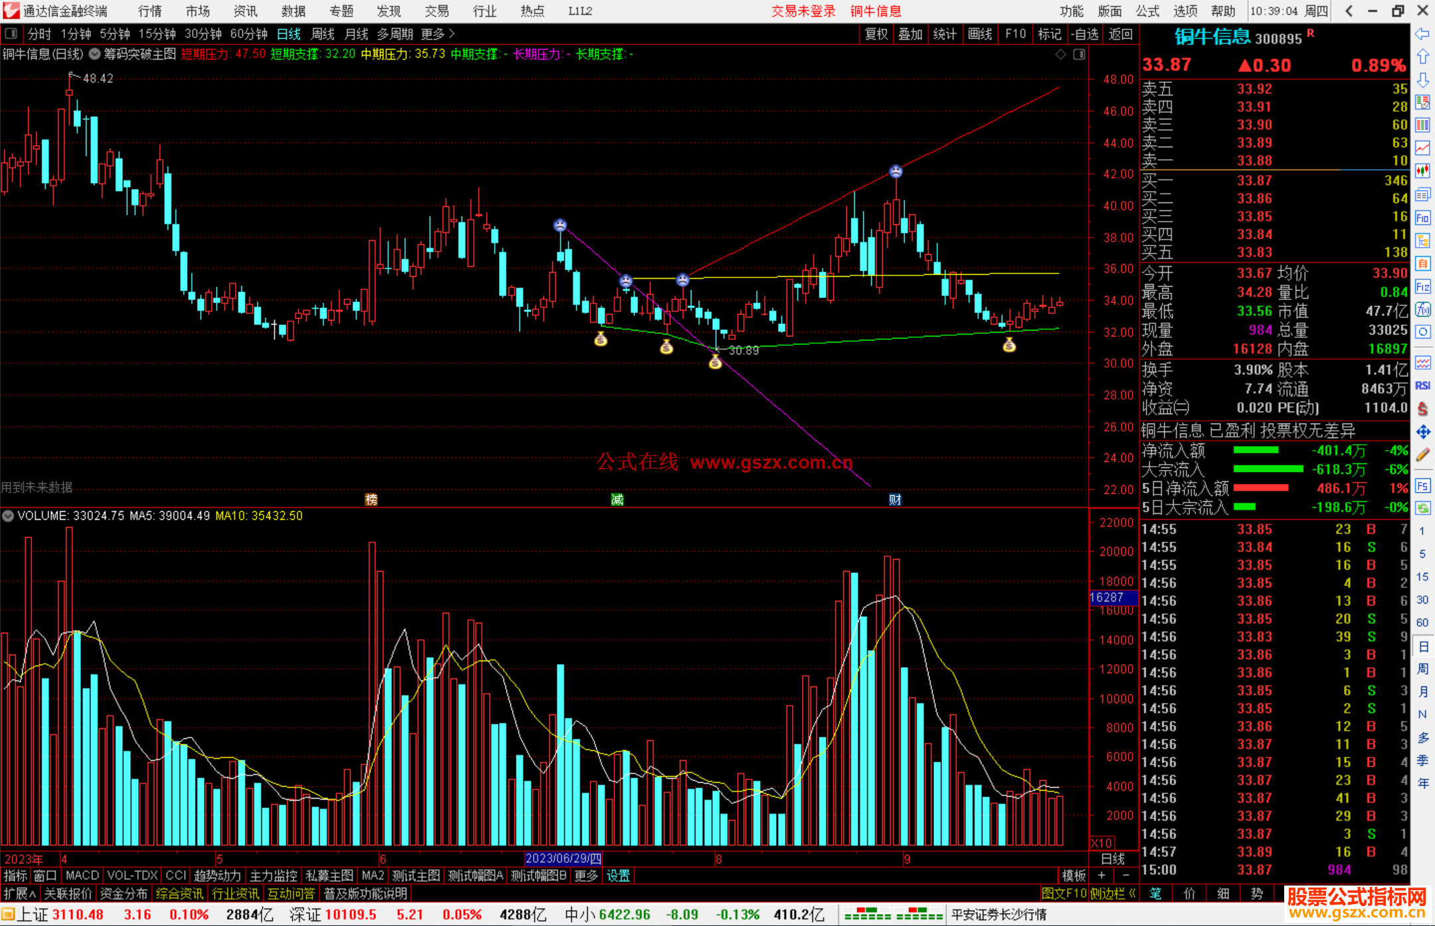Collapse the 侧边栏 sidebar
Screen dimensions: 1435x926
tap(1113, 893)
